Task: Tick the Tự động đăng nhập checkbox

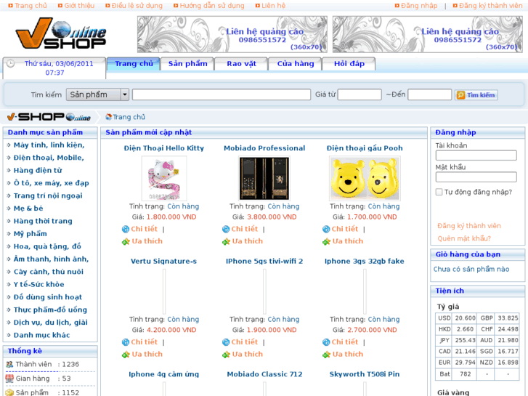Action: (439, 192)
